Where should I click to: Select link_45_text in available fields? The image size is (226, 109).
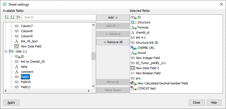[x=29, y=41]
